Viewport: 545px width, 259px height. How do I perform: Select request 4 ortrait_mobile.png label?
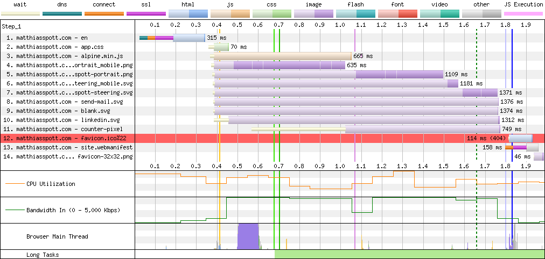coord(69,65)
